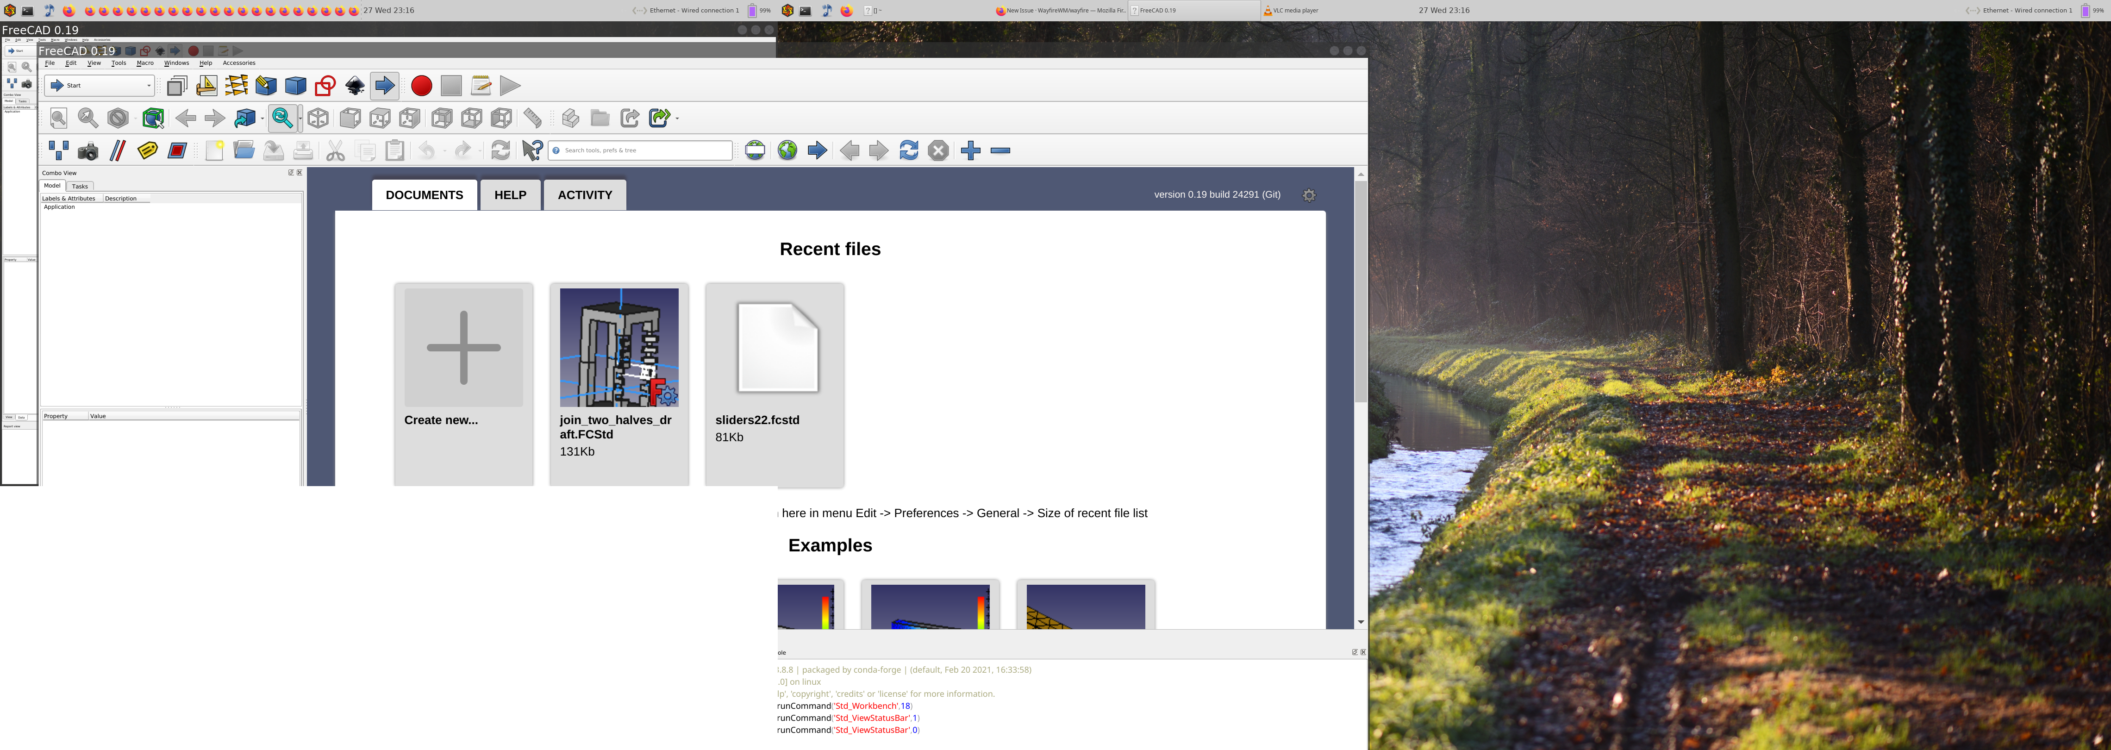Switch to the ACTIVITY tab
2111x750 pixels.
(584, 195)
